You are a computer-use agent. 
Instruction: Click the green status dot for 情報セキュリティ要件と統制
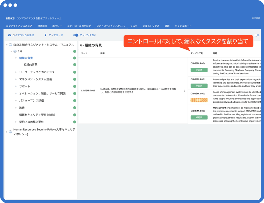(x=75, y=115)
